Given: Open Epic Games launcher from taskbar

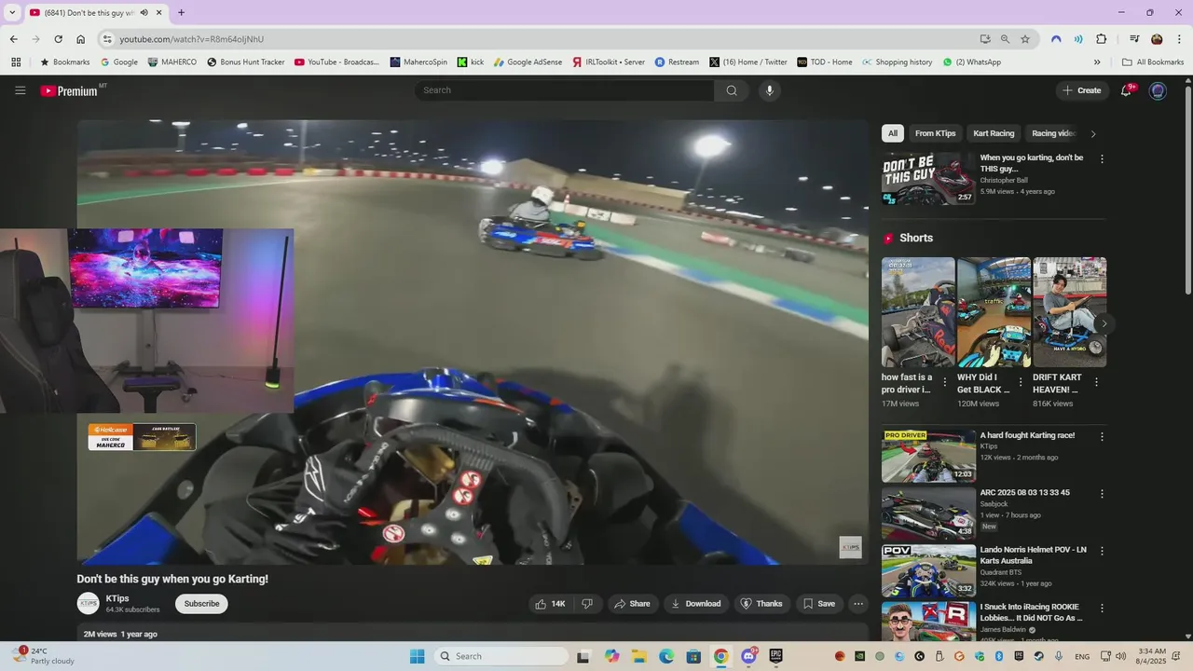Looking at the screenshot, I should click(x=775, y=656).
